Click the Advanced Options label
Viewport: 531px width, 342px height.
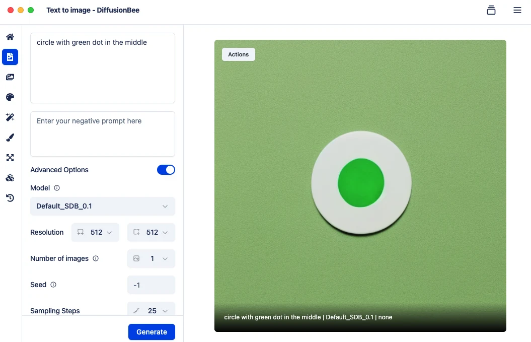(59, 170)
